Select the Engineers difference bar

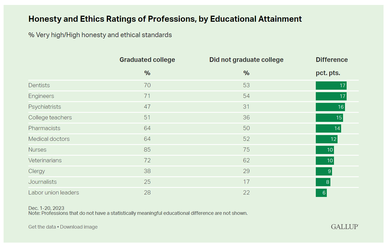[x=331, y=96]
